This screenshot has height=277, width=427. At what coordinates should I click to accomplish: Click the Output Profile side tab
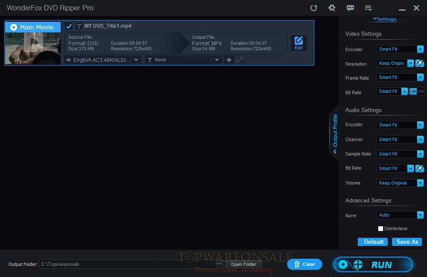coord(335,134)
